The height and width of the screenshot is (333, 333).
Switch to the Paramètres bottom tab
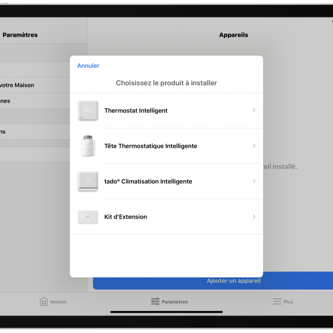coord(169,302)
